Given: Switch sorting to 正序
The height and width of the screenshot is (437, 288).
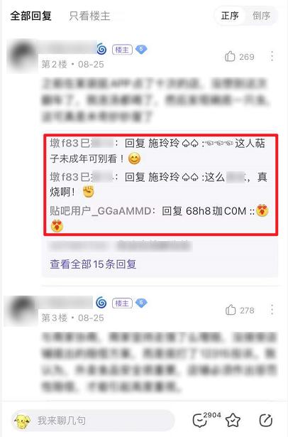Looking at the screenshot, I should point(230,16).
